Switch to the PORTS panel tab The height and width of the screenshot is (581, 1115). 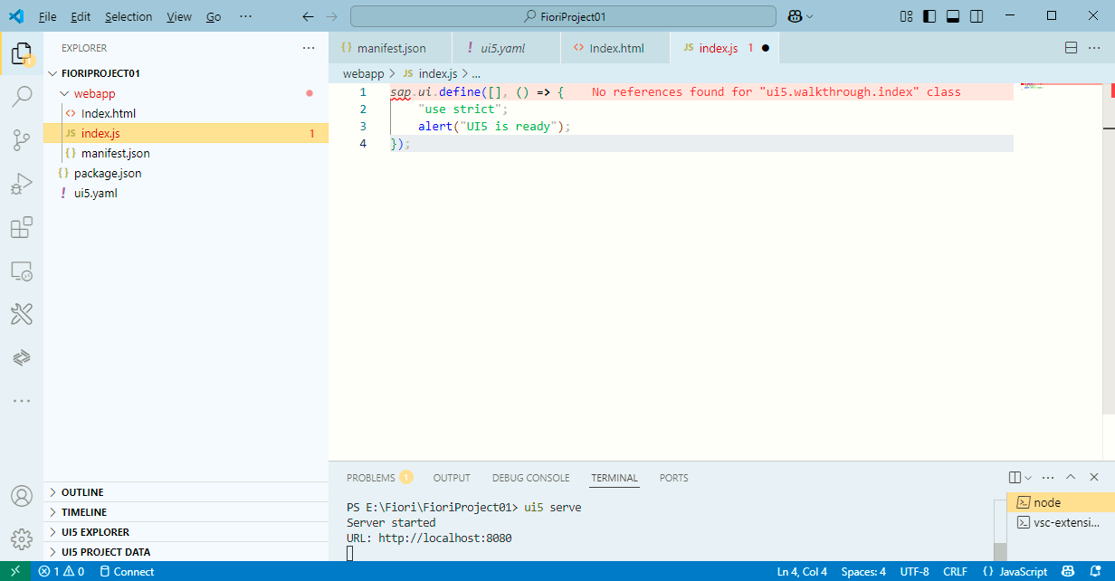point(674,478)
